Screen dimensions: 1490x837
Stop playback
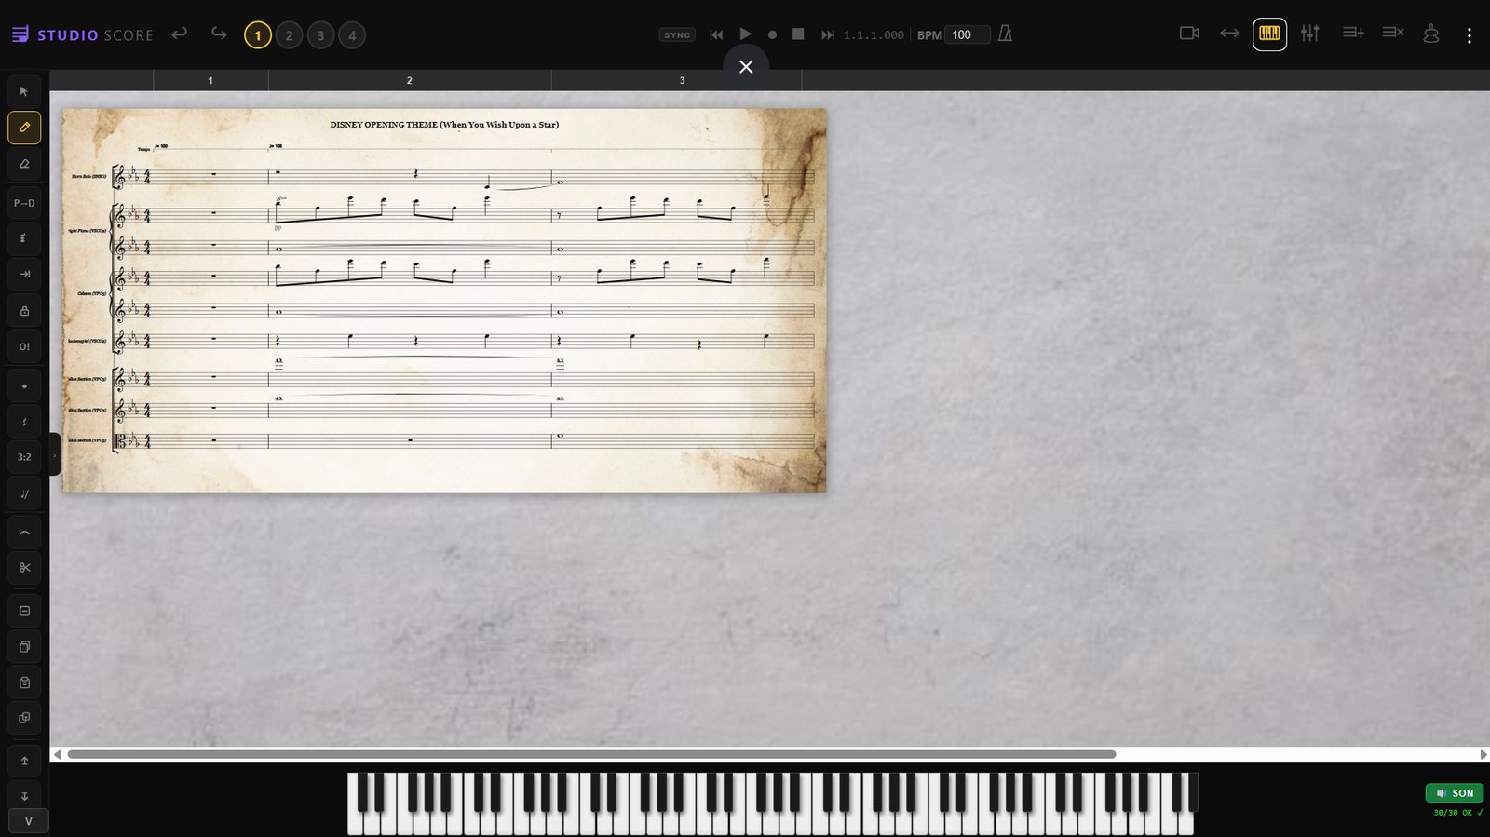tap(798, 34)
